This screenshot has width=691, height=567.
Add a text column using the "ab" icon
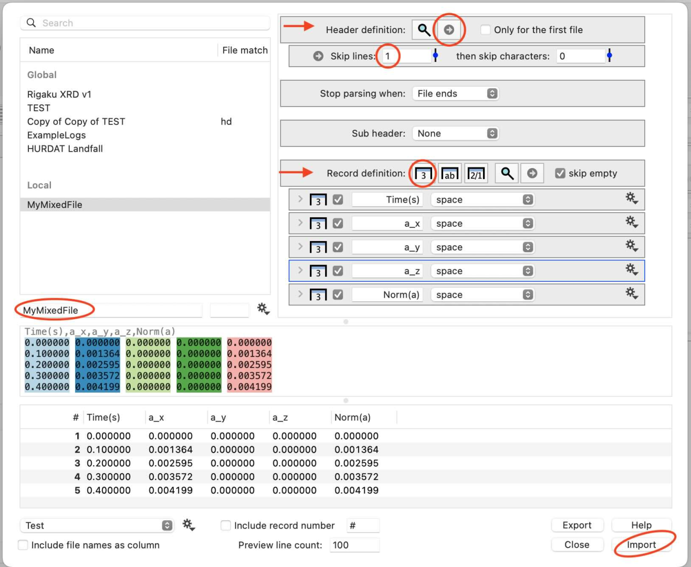pyautogui.click(x=449, y=173)
